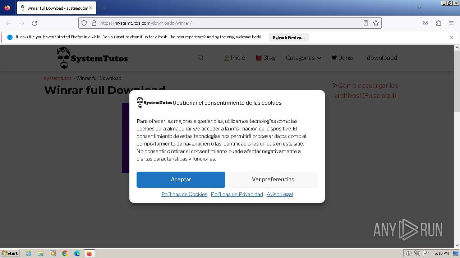Open a new tab
Screen dimensions: 460x258
point(104,8)
